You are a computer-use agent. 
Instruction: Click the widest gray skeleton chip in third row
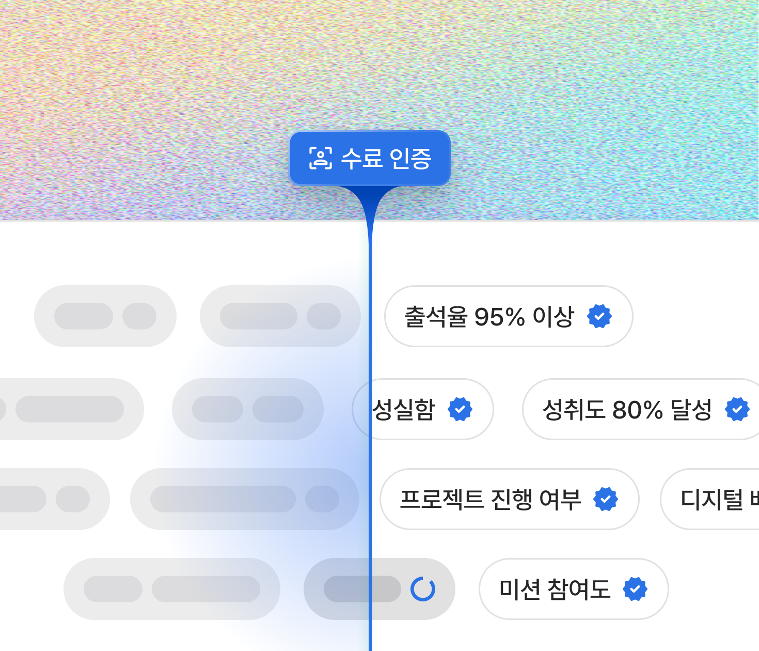[x=244, y=499]
